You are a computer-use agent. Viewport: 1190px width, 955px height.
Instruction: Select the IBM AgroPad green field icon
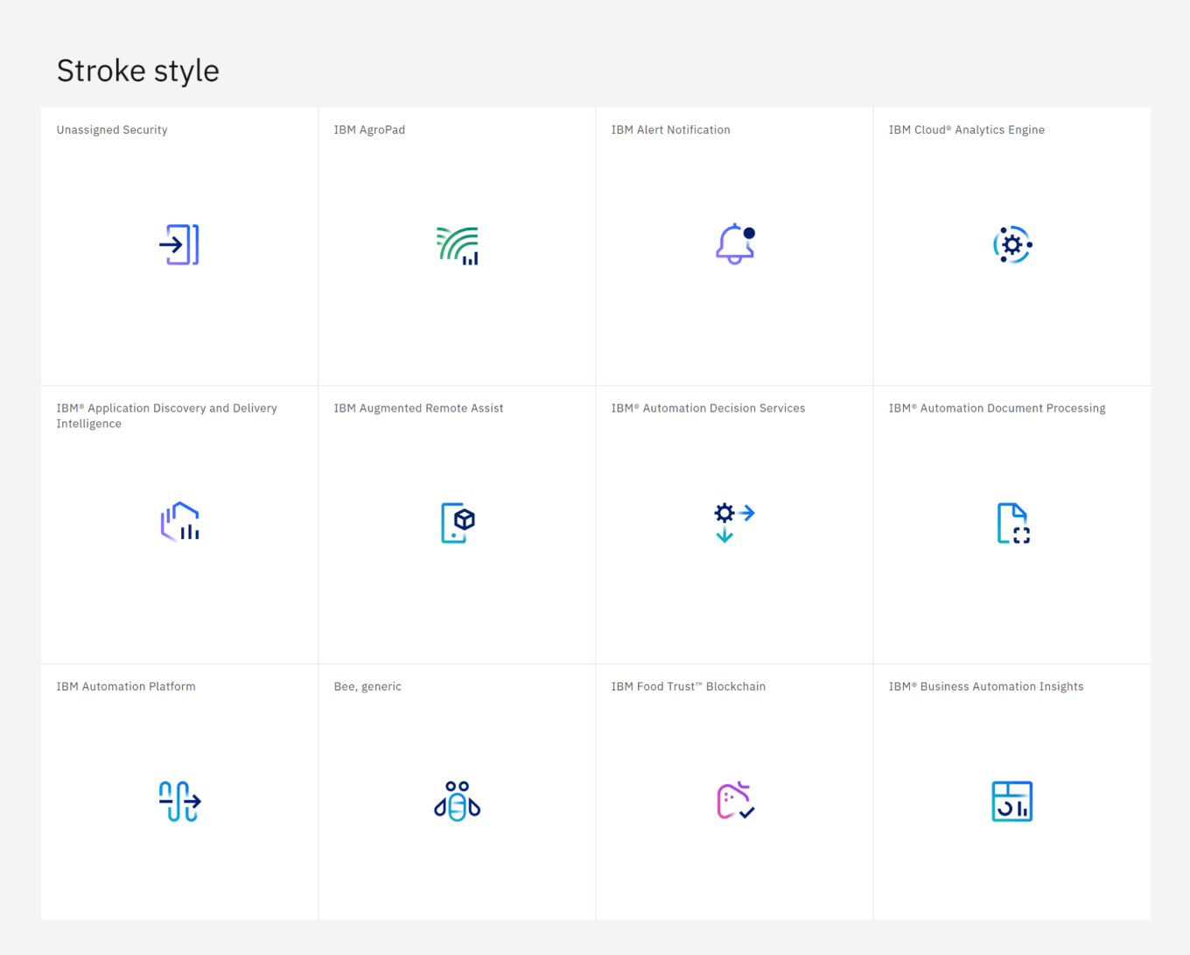(457, 245)
